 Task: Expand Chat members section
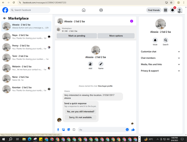(160, 58)
